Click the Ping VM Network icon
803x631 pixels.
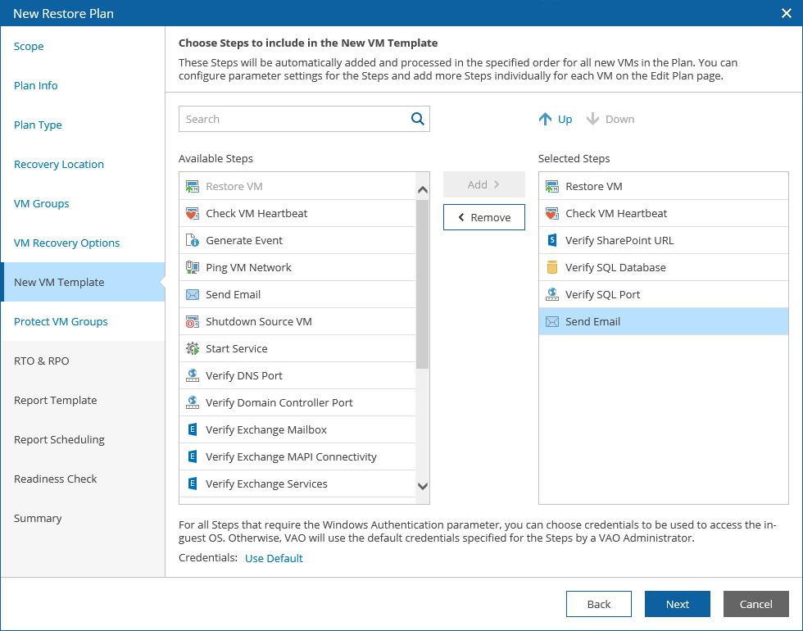click(193, 268)
